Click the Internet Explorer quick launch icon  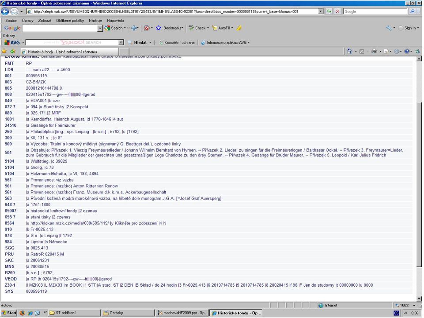point(30,313)
